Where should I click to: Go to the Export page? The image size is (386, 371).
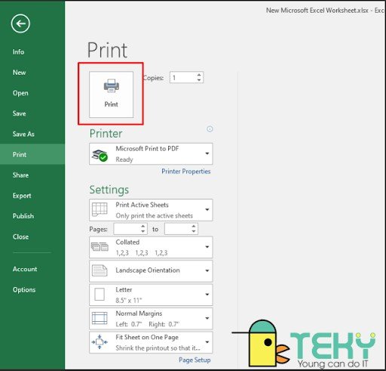pos(22,196)
